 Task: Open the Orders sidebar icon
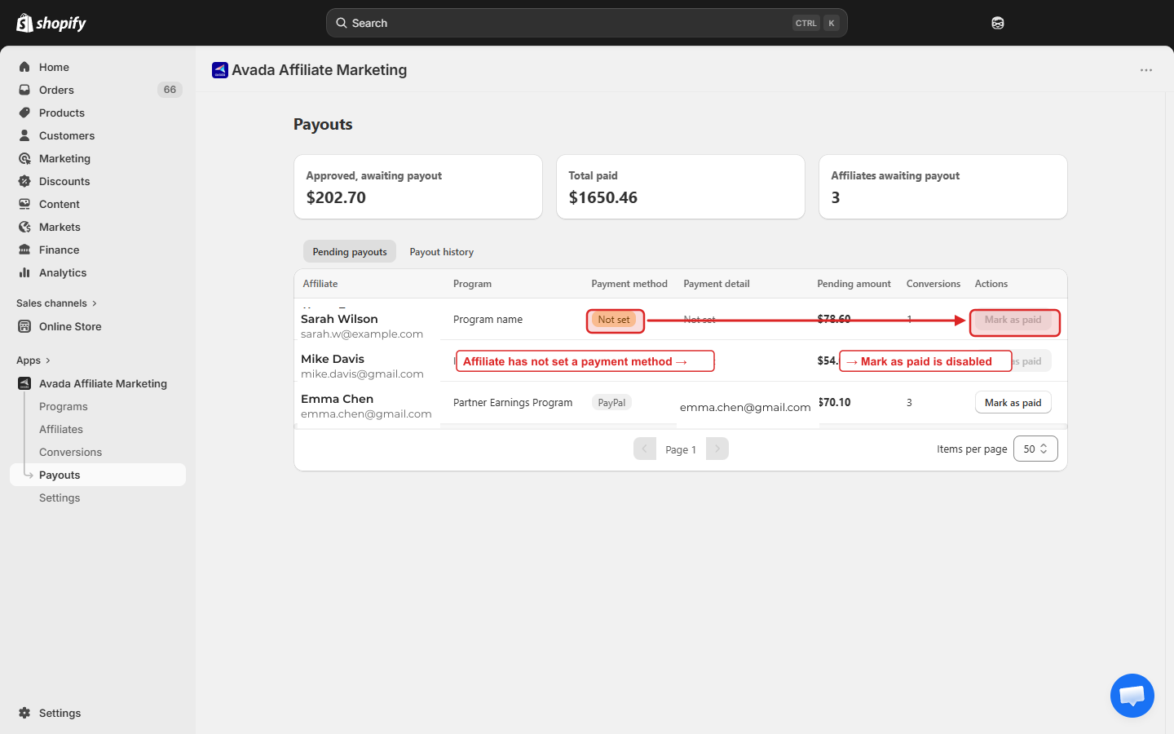point(24,90)
